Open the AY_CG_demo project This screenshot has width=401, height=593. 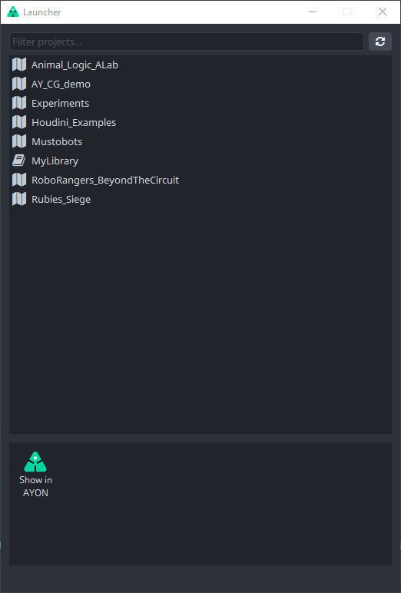click(x=200, y=84)
